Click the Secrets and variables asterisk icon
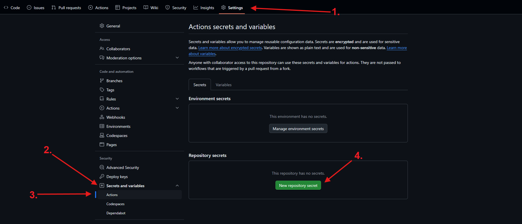The image size is (522, 224). click(102, 185)
